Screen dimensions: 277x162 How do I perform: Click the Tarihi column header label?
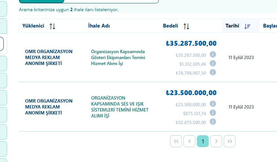click(232, 26)
